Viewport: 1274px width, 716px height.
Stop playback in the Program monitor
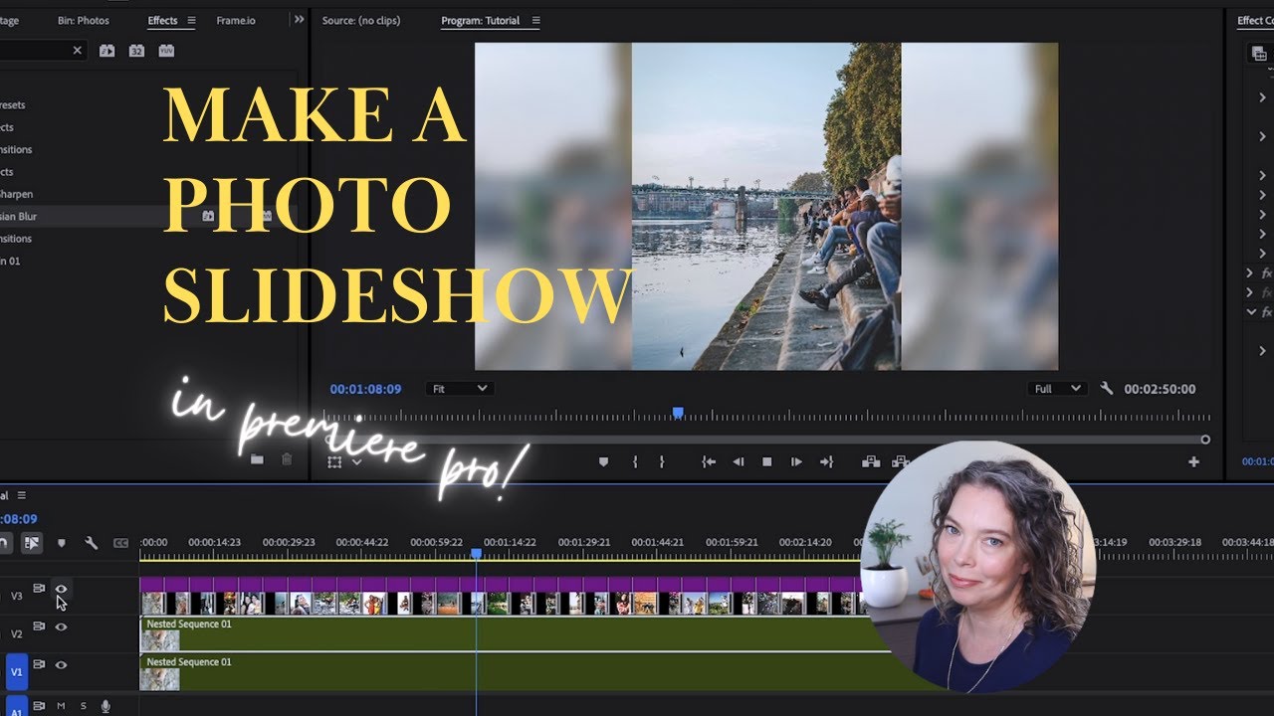pyautogui.click(x=766, y=461)
